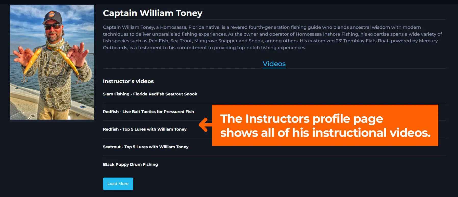
Task: Select Redfish Top 5 Lures video
Action: 145,129
